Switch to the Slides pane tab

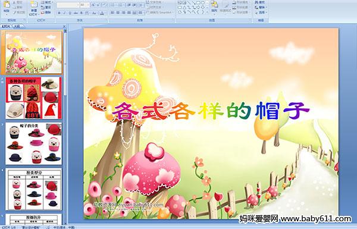click(6, 26)
